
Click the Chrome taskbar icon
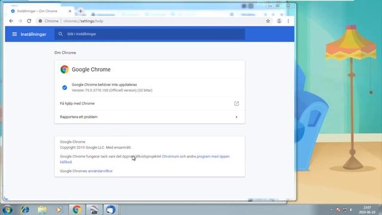77,210
